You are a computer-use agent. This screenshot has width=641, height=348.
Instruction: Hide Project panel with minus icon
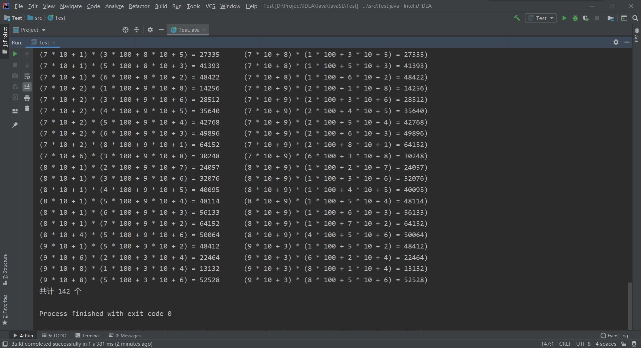click(161, 30)
